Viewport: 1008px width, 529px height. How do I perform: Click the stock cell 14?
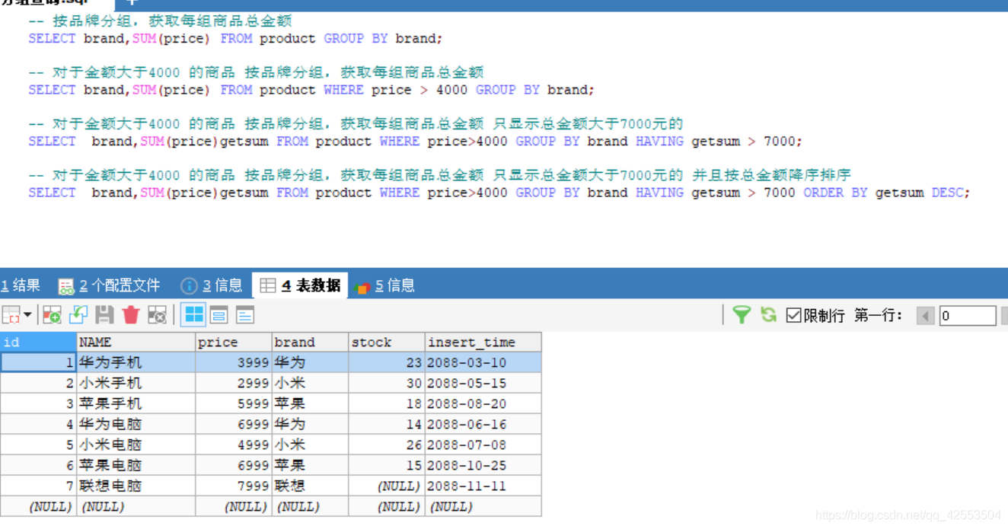pyautogui.click(x=387, y=425)
